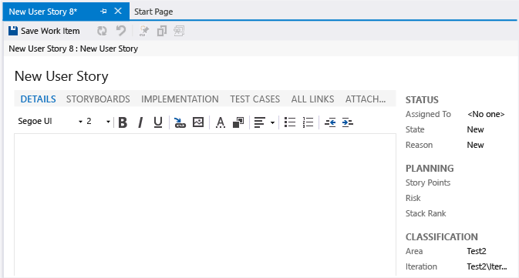Click the Save Work Item text

[50, 31]
